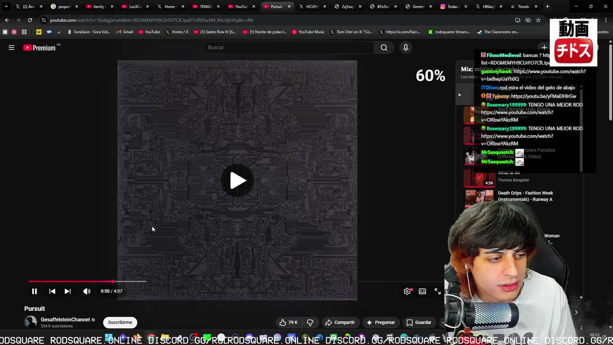Click the browser address bar URL
Screen dimensions: 613x345
tap(152, 20)
